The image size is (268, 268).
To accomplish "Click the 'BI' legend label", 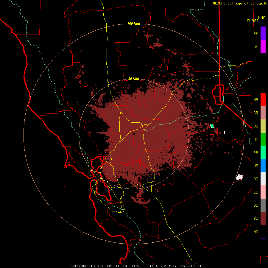I will 255,219.
